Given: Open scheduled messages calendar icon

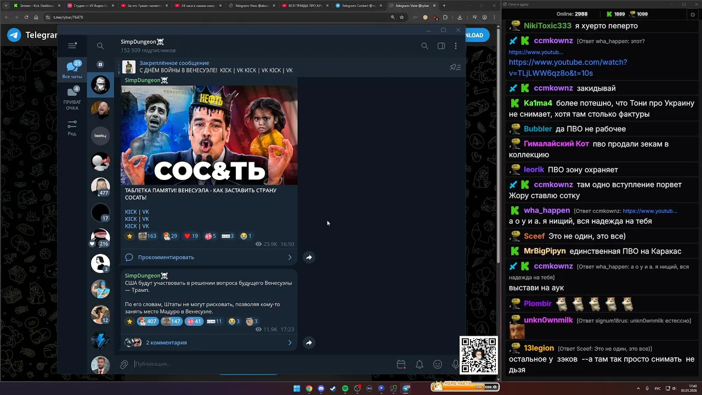Looking at the screenshot, I should click(401, 364).
